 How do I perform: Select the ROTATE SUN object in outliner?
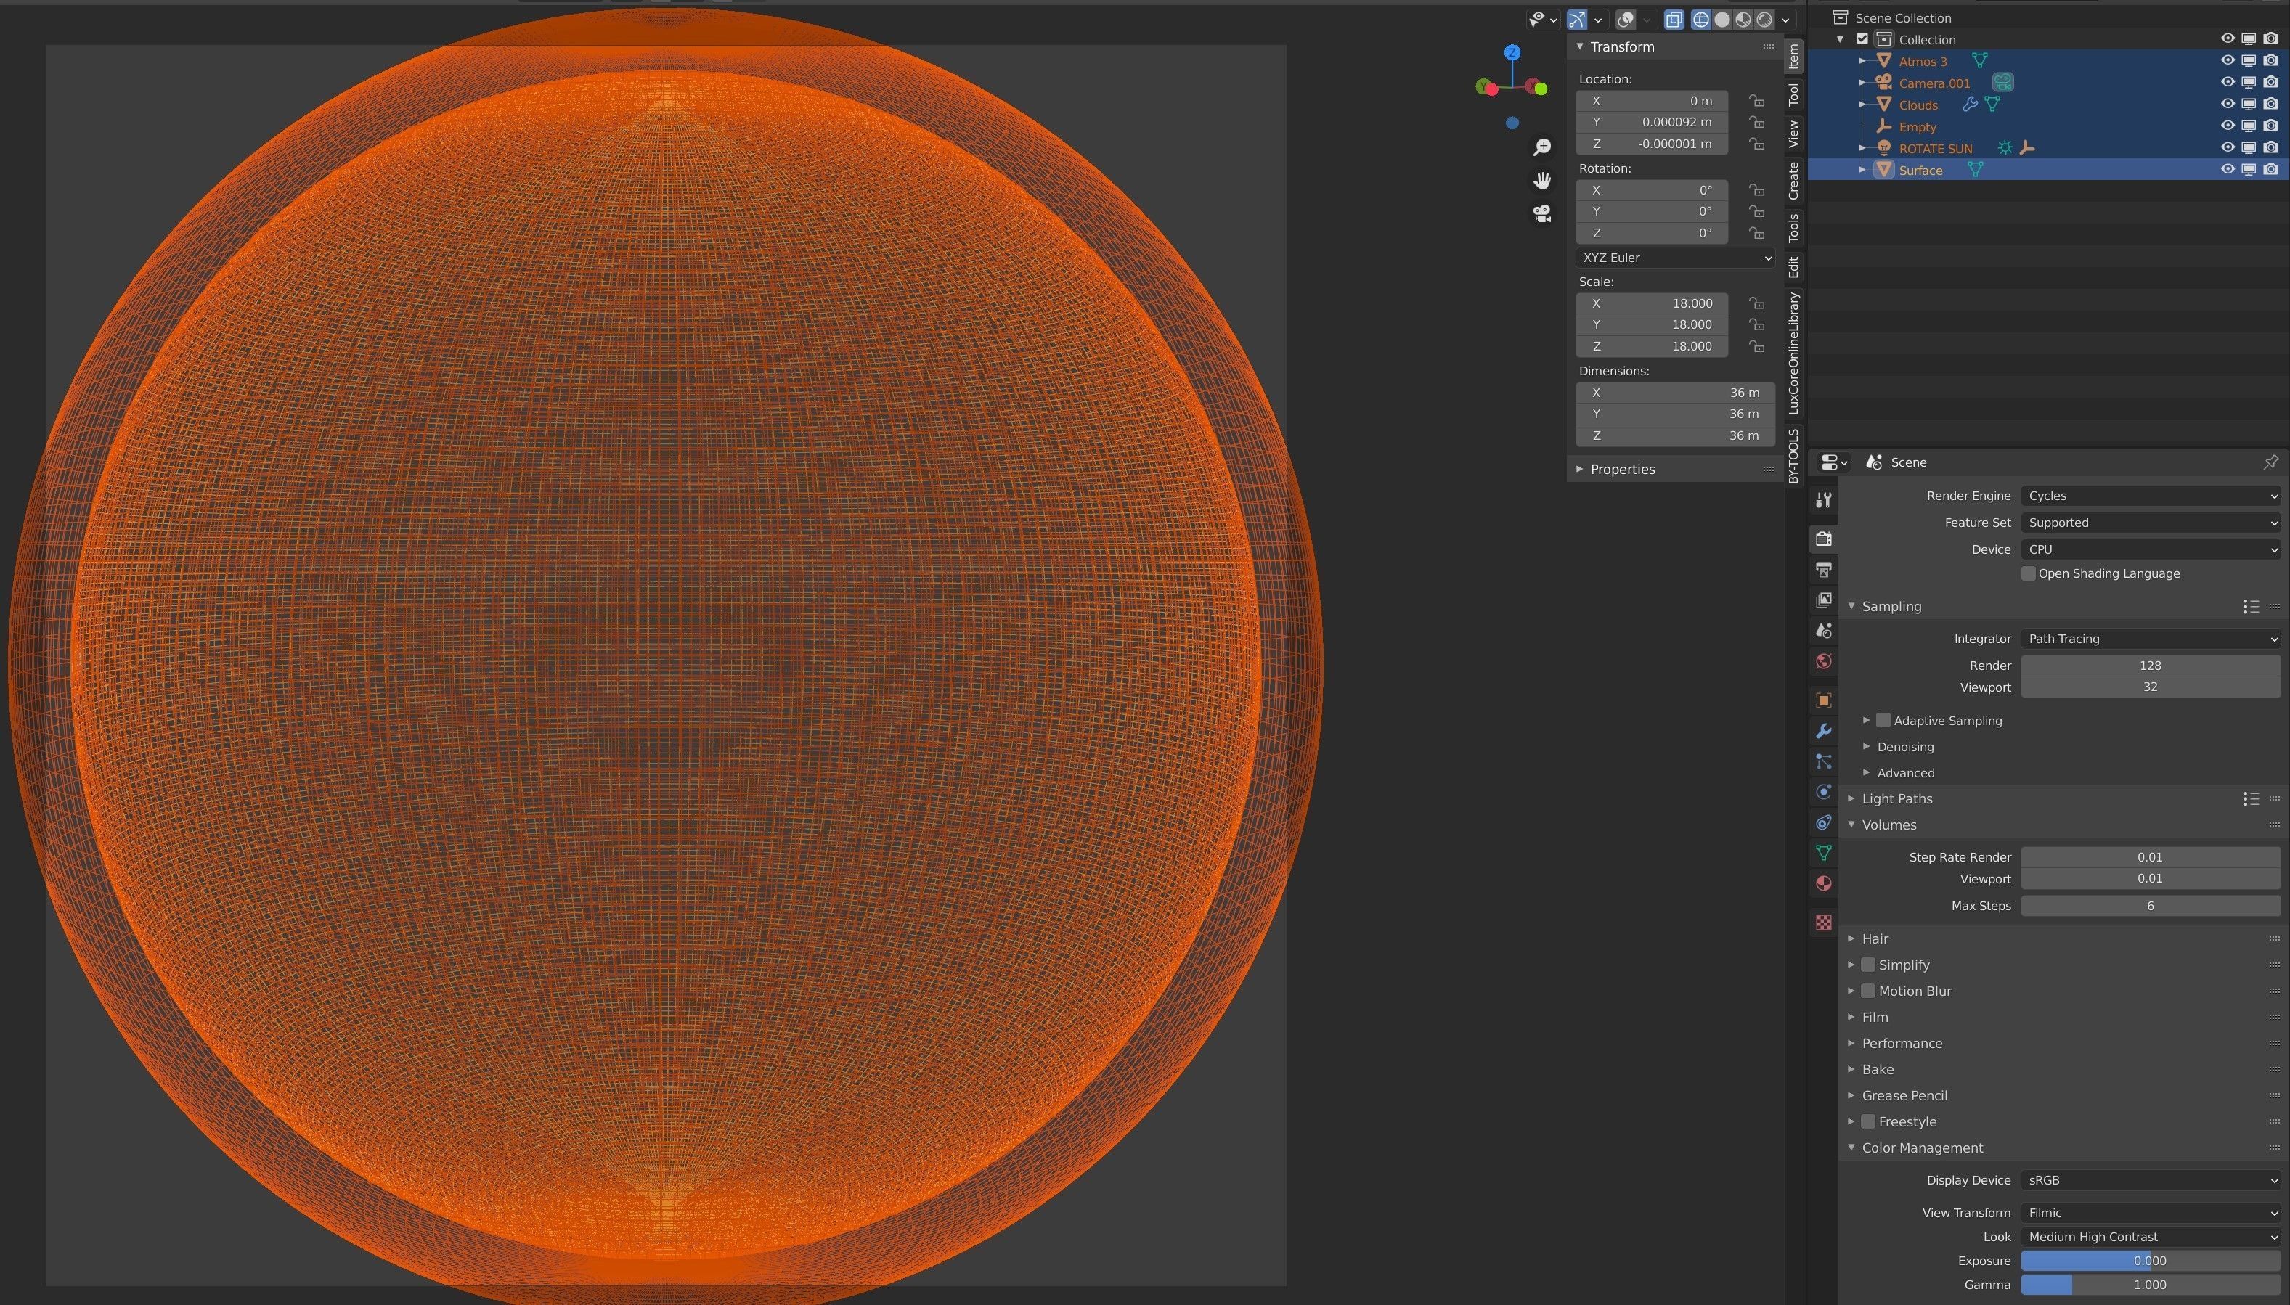coord(1935,149)
